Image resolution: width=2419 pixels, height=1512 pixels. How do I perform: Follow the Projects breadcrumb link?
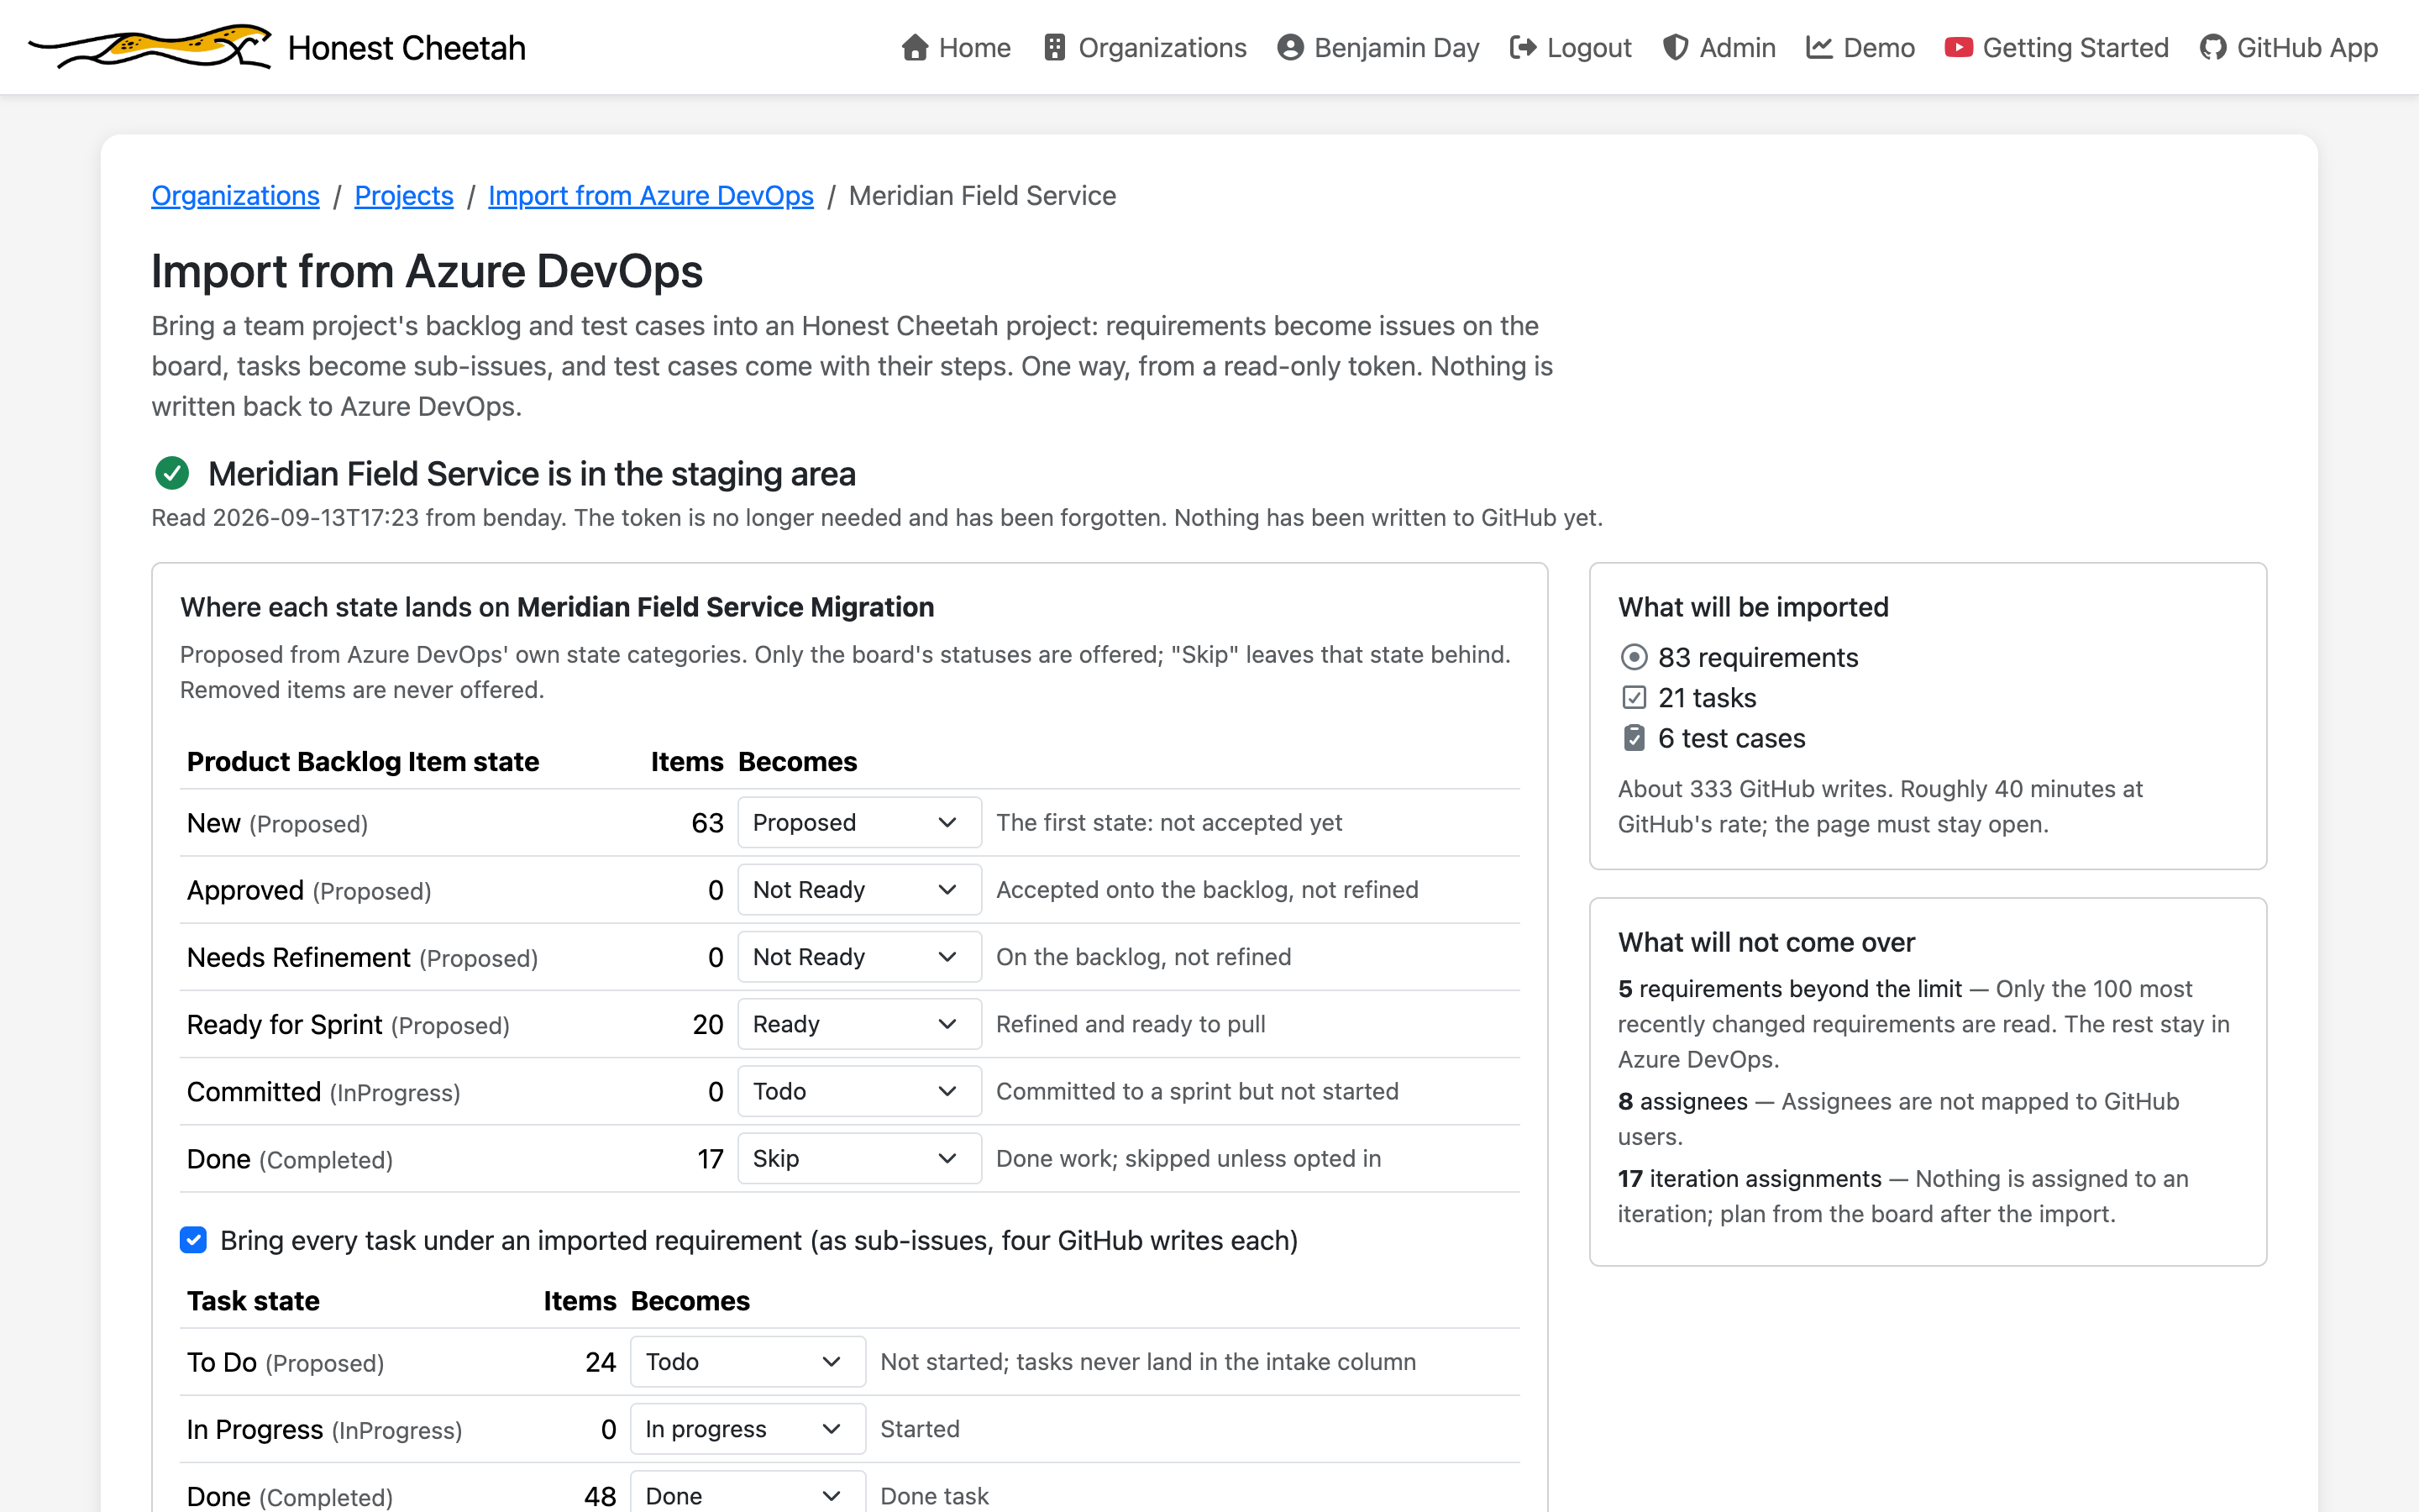tap(404, 195)
